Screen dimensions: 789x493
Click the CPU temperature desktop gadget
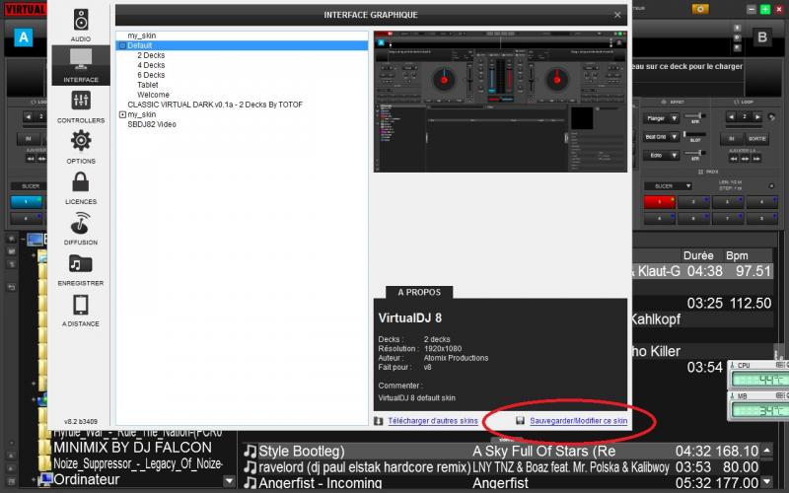coord(758,375)
